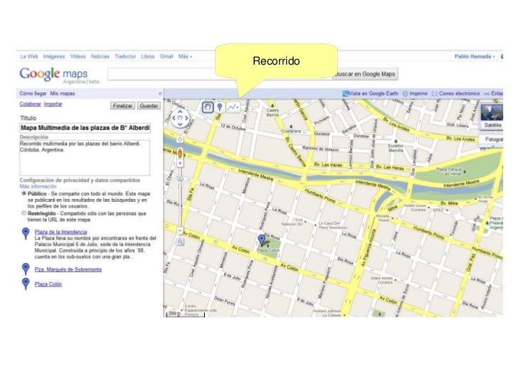The height and width of the screenshot is (366, 518).
Task: Pan the map left with arrow control
Action: tap(174, 118)
